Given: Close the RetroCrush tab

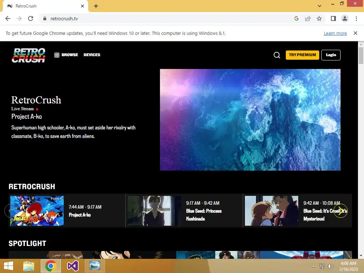Looking at the screenshot, I should click(x=82, y=6).
